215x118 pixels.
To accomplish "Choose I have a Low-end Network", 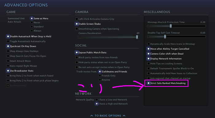I will coord(97,100).
